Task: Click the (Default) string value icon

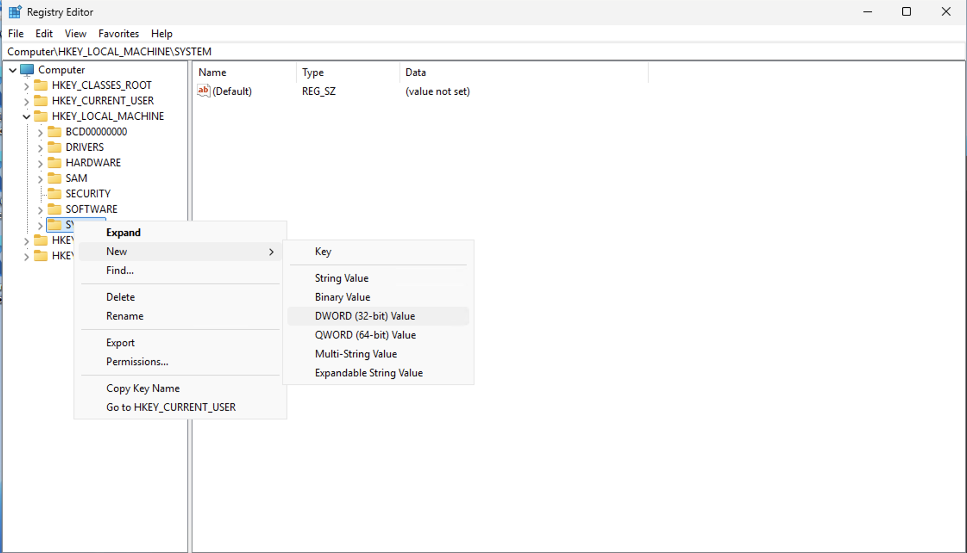Action: click(203, 91)
